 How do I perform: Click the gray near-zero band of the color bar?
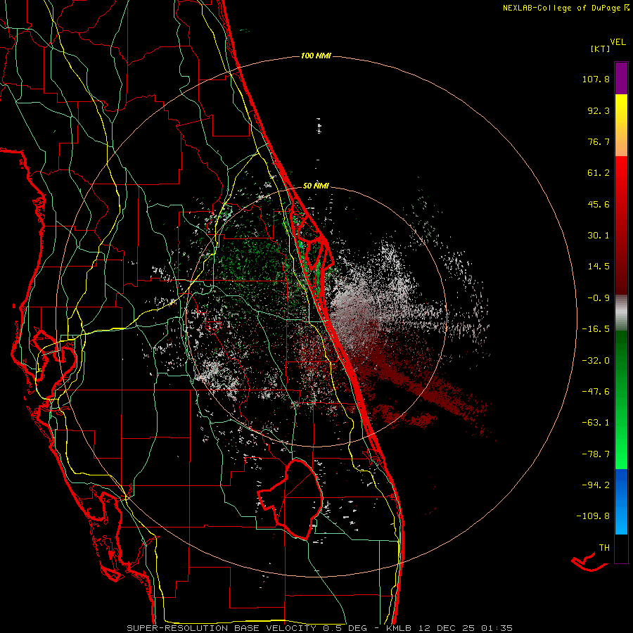(x=621, y=312)
